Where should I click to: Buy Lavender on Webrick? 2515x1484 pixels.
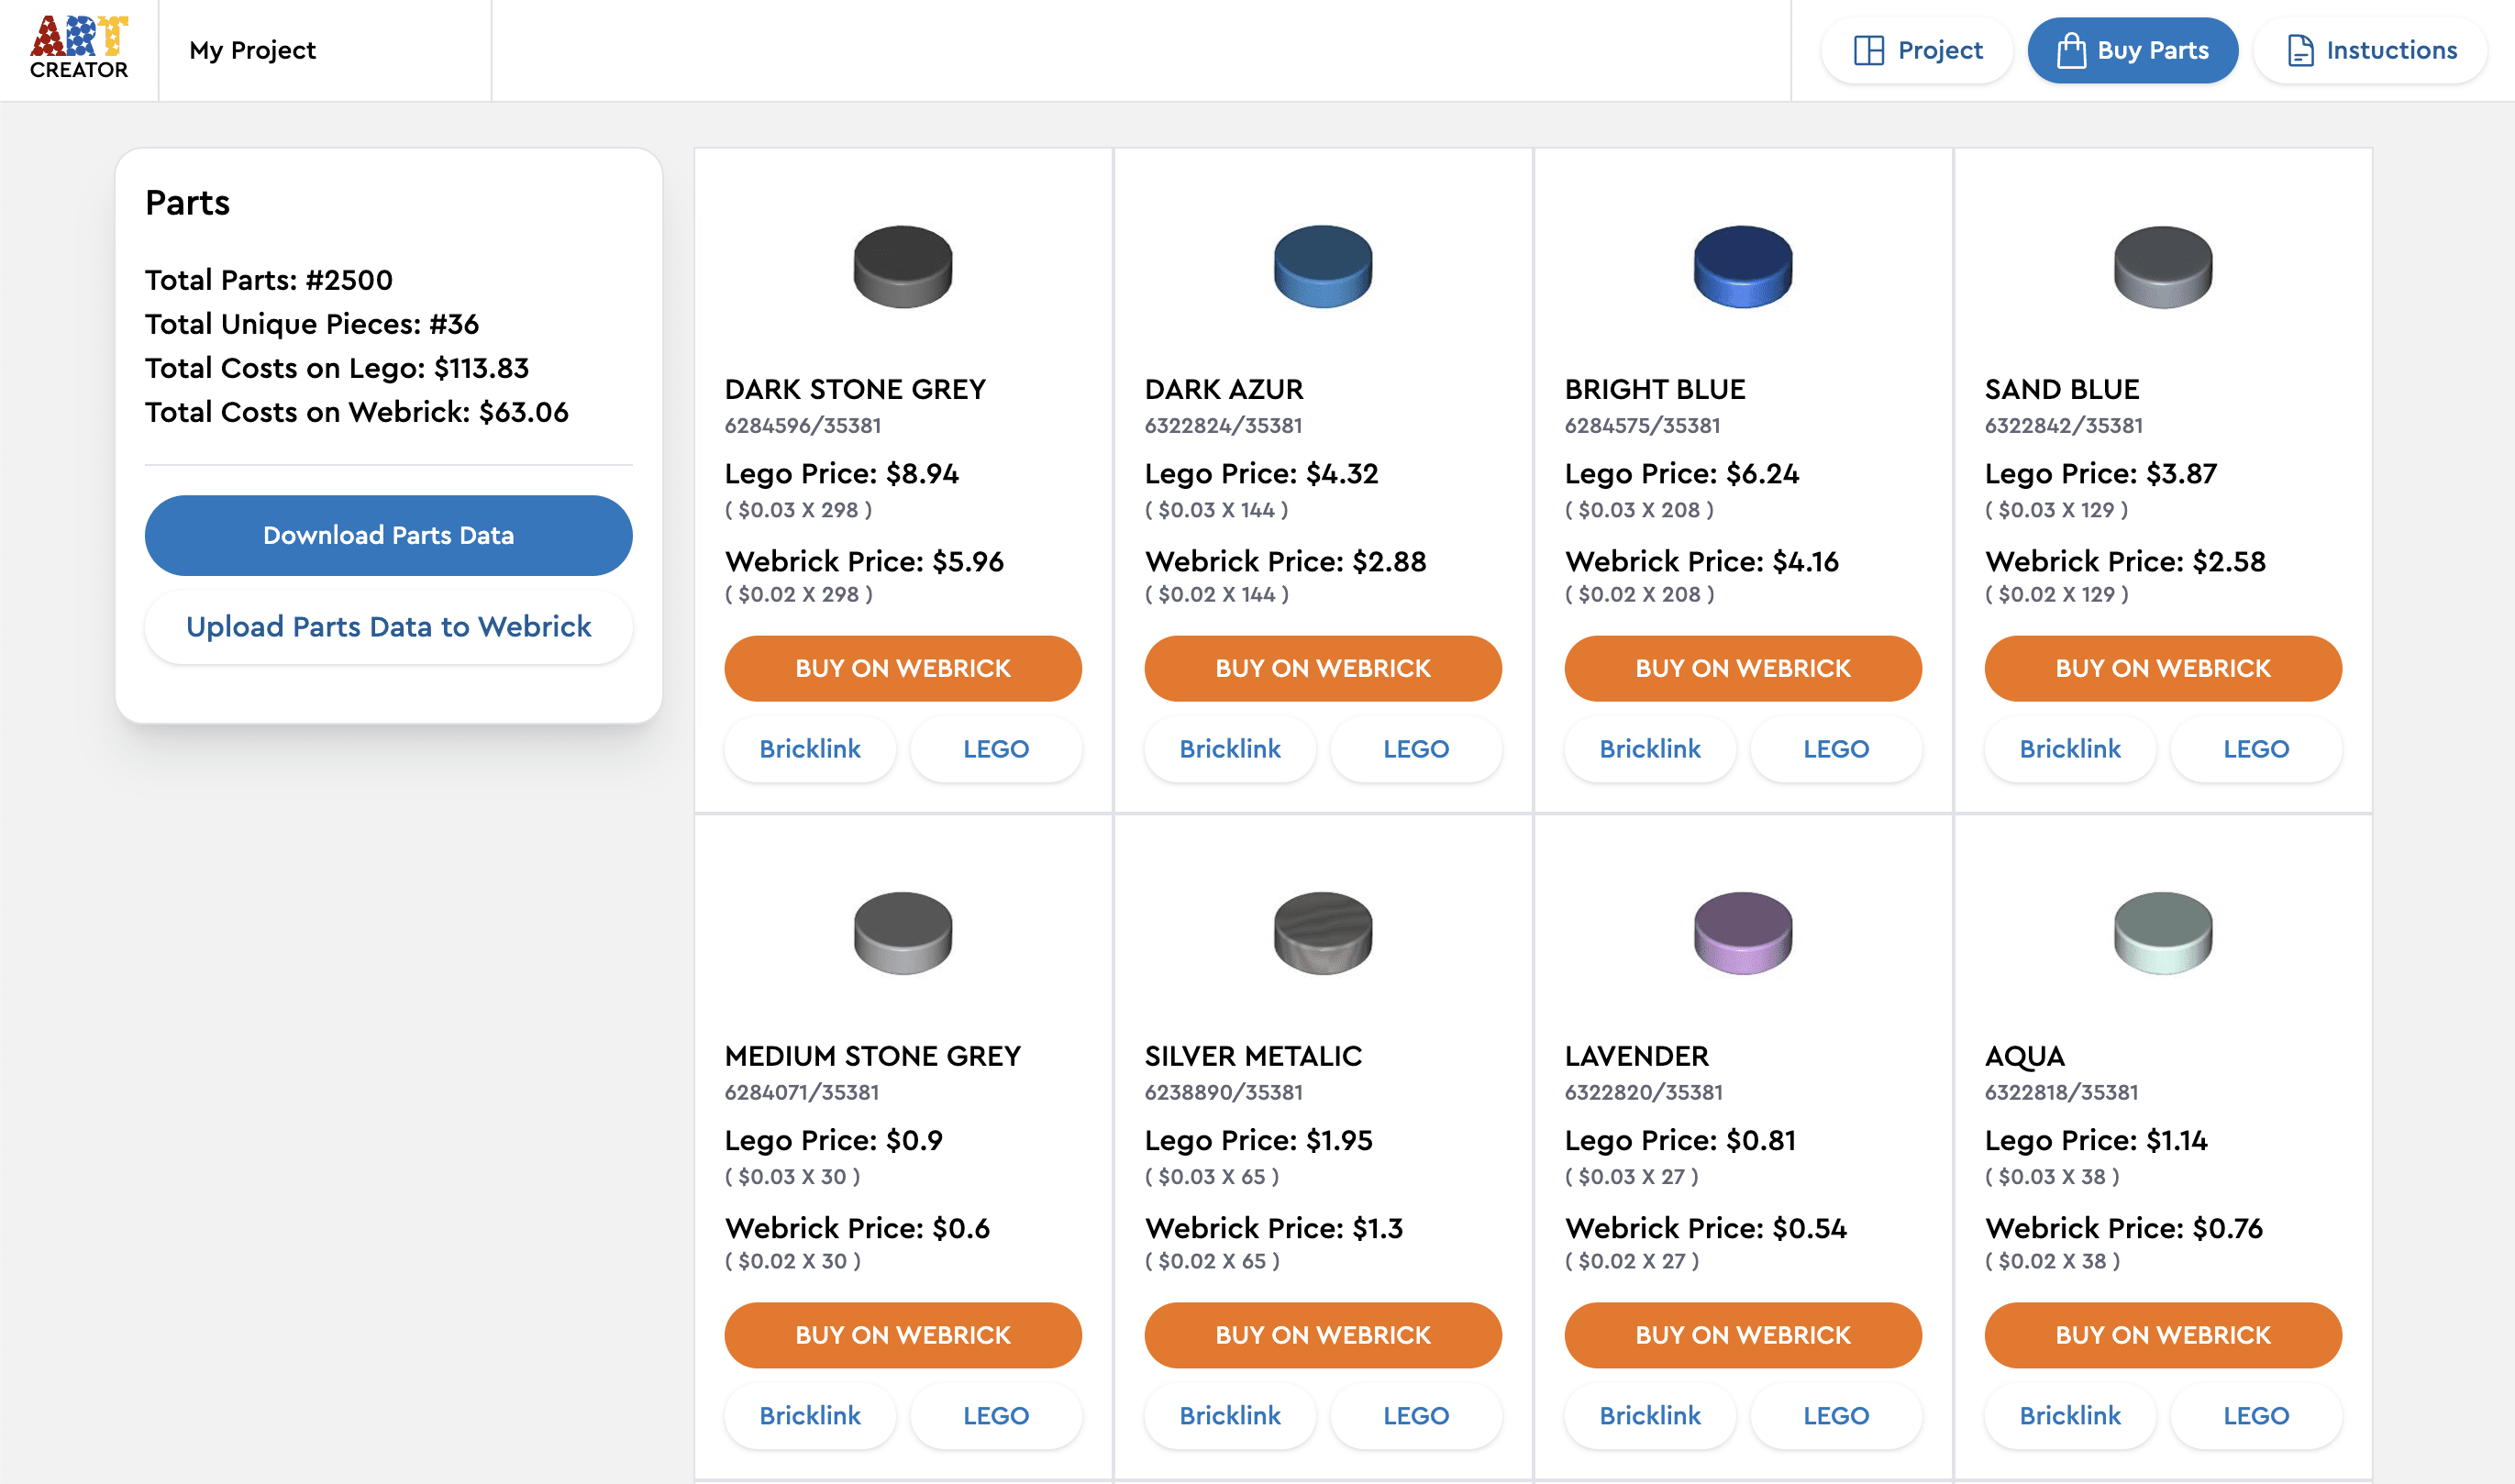(x=1743, y=1335)
